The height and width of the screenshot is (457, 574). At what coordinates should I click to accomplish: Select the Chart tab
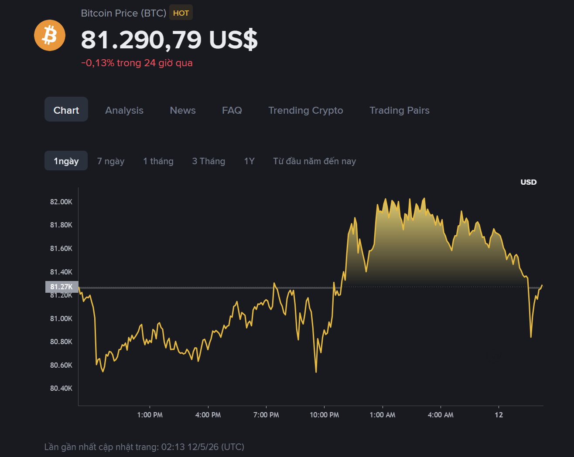click(x=66, y=109)
